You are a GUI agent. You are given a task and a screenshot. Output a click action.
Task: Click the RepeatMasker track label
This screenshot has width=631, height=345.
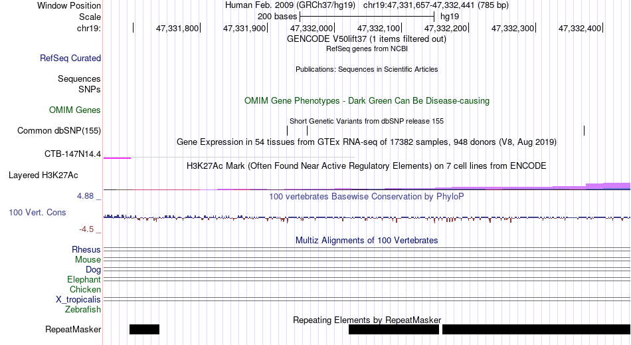(73, 329)
